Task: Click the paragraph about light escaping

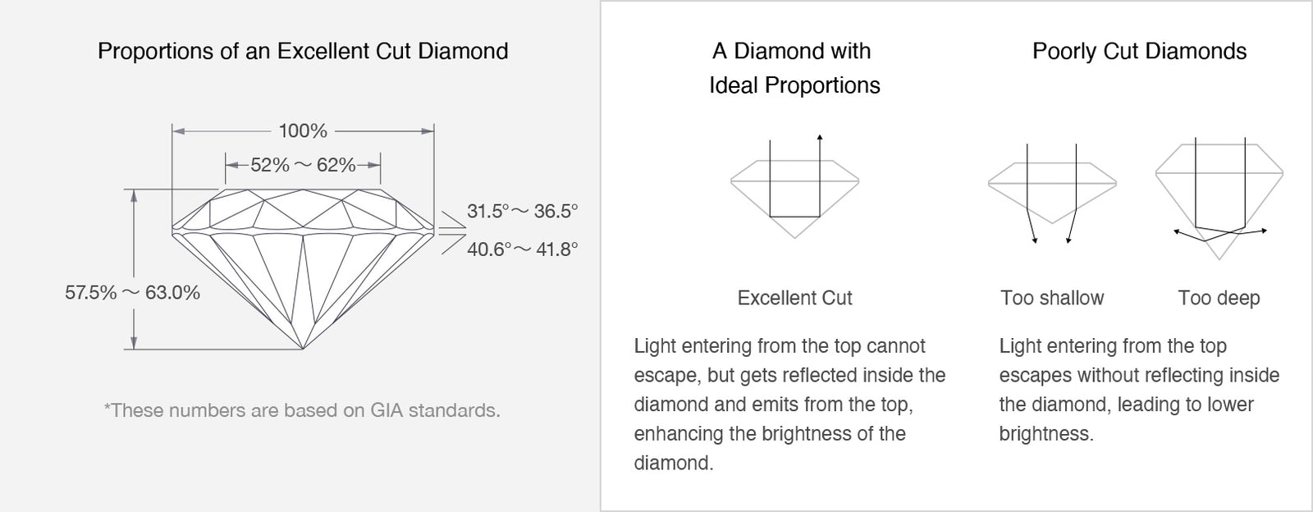Action: coord(1139,390)
